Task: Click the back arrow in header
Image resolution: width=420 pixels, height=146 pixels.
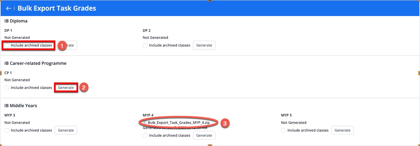Action: pyautogui.click(x=8, y=8)
